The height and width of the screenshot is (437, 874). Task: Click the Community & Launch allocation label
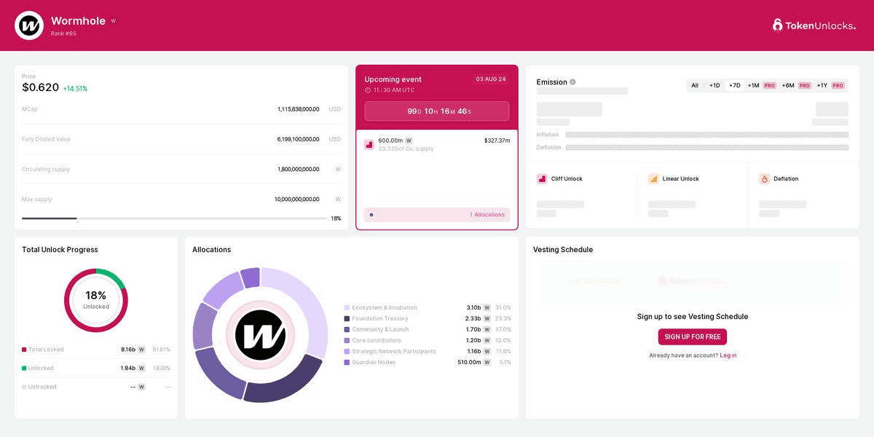380,330
